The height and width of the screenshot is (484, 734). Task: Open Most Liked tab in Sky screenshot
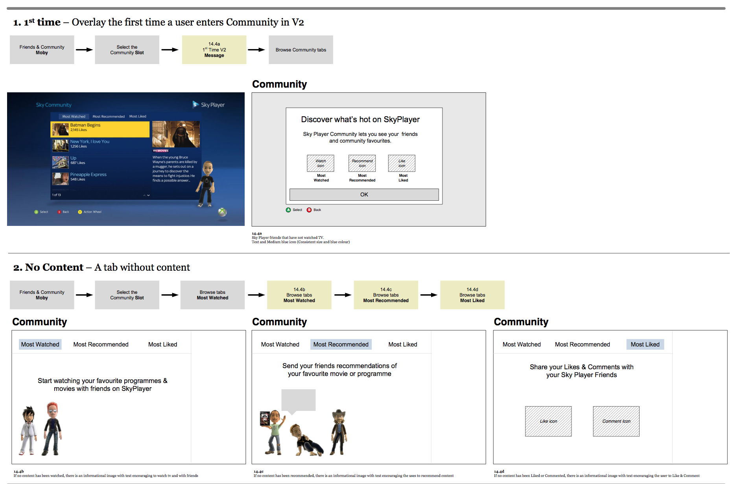[x=138, y=116]
